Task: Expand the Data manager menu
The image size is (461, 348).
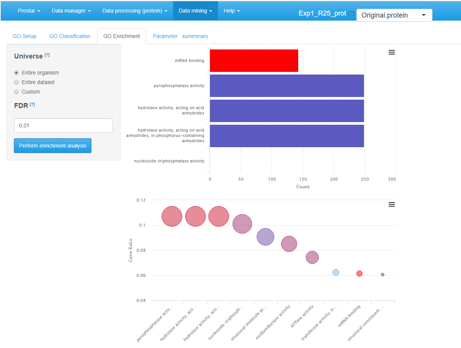Action: 71,11
